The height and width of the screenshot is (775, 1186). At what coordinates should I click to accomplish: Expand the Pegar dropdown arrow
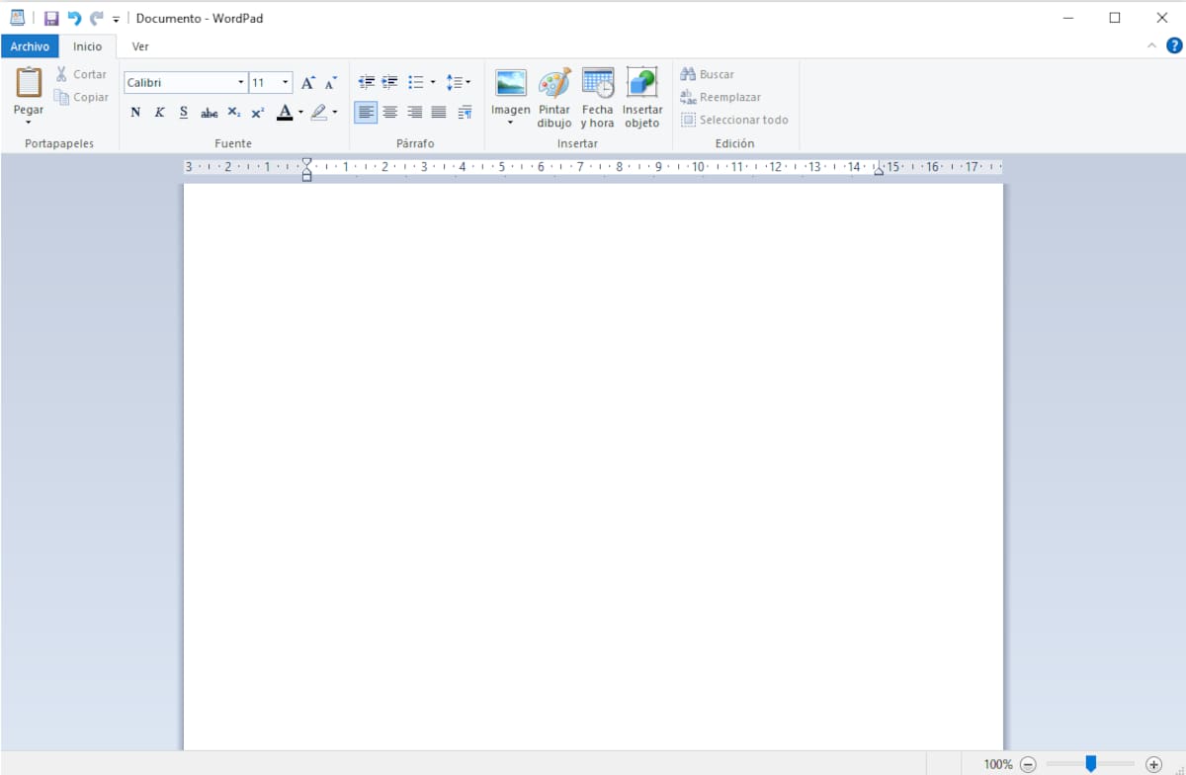tap(29, 123)
